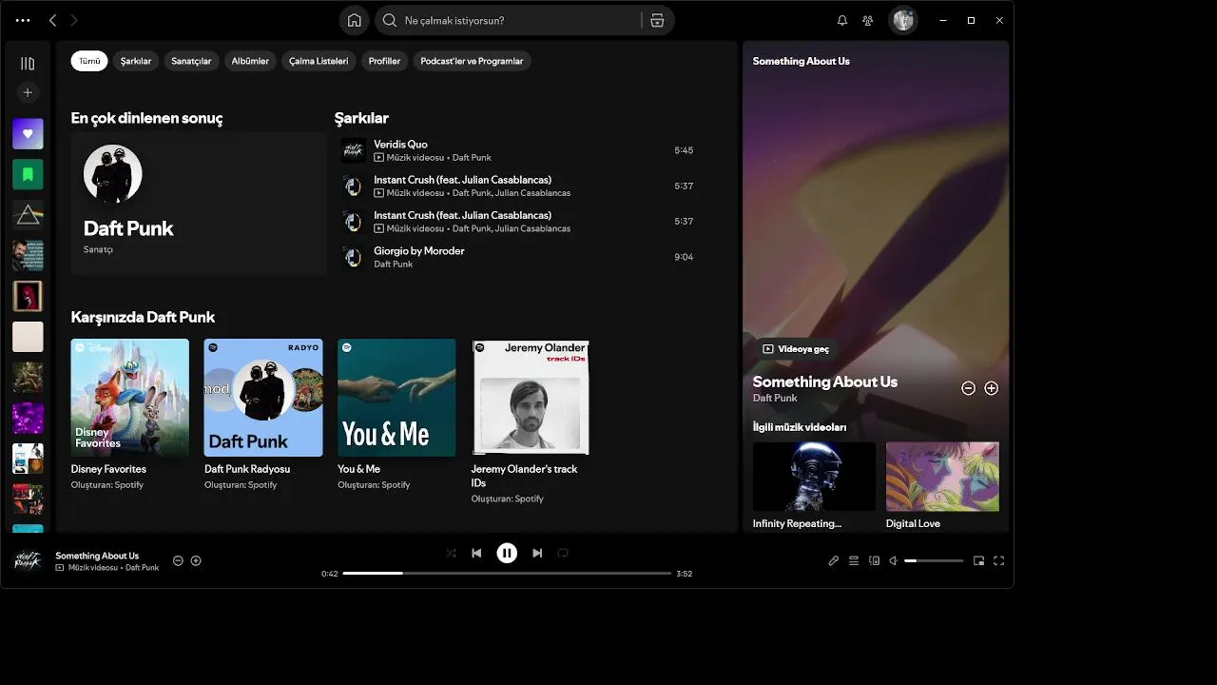Viewport: 1217px width, 685px height.
Task: Open Digital Love music video thumbnail
Action: click(x=942, y=477)
